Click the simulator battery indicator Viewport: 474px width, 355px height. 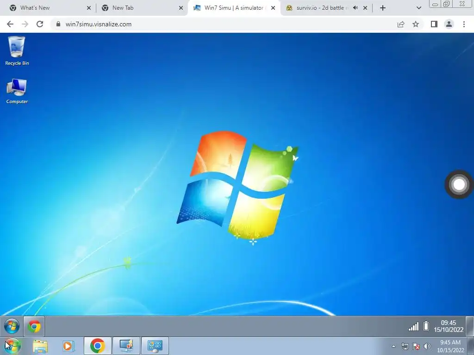426,326
